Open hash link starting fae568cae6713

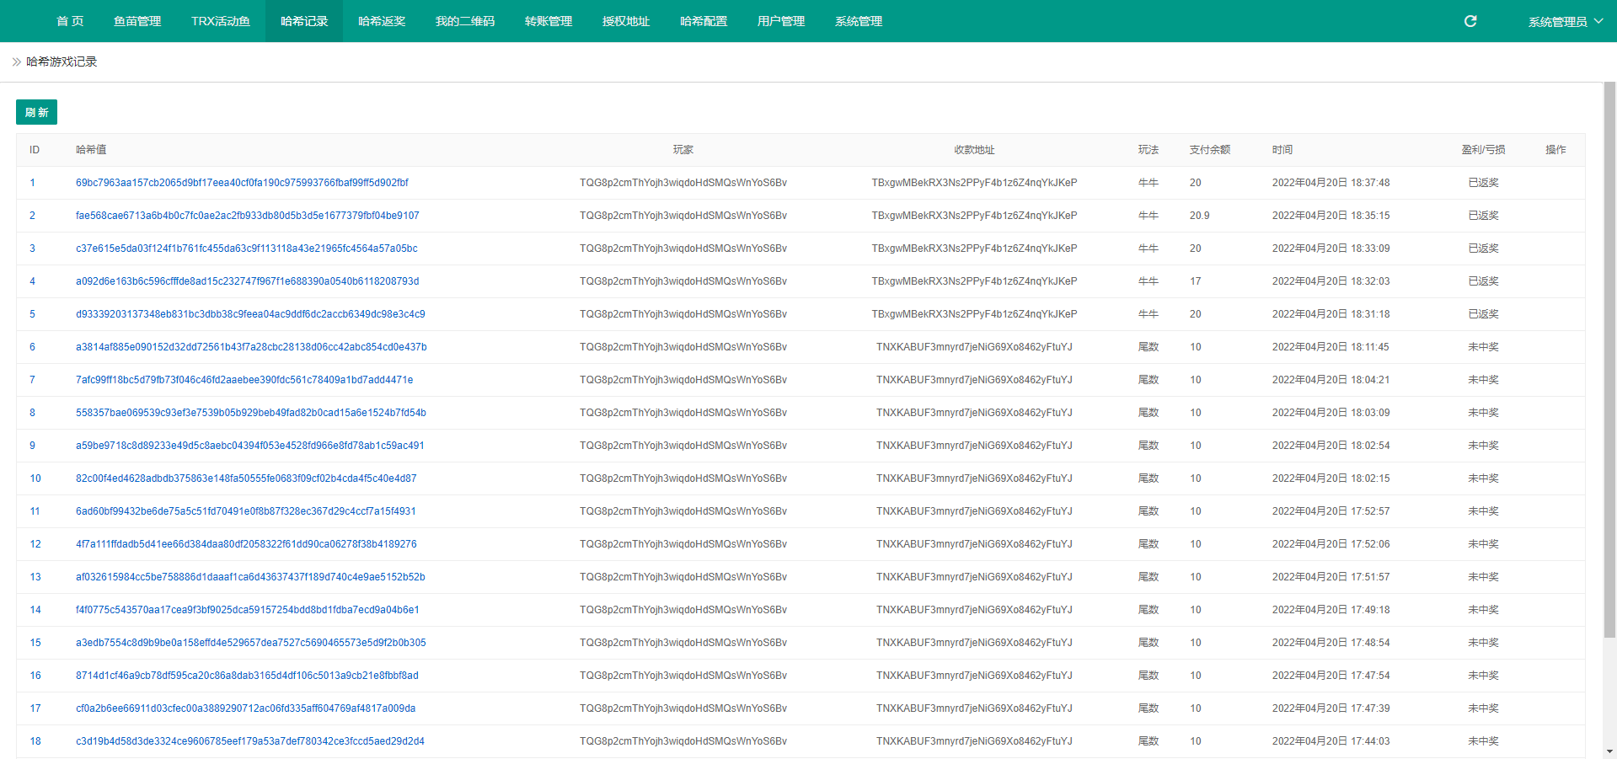pos(247,216)
